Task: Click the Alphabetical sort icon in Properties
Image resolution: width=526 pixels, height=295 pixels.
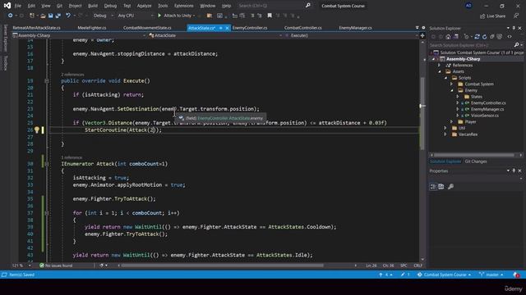Action: pyautogui.click(x=441, y=186)
